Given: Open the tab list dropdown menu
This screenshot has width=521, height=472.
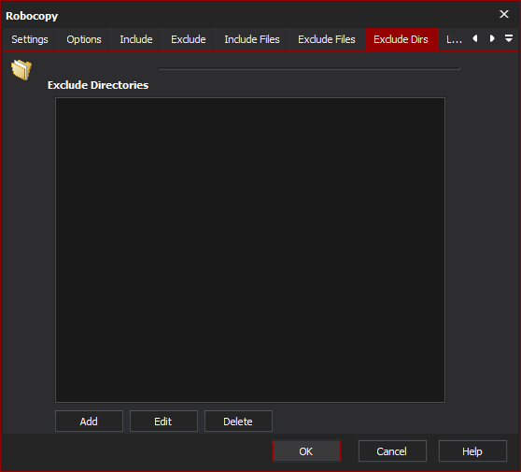Looking at the screenshot, I should pos(509,38).
